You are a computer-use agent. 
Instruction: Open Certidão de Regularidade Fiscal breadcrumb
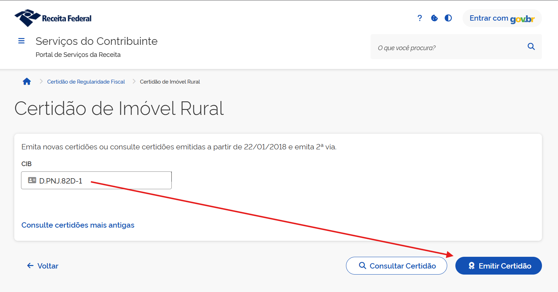click(x=86, y=82)
